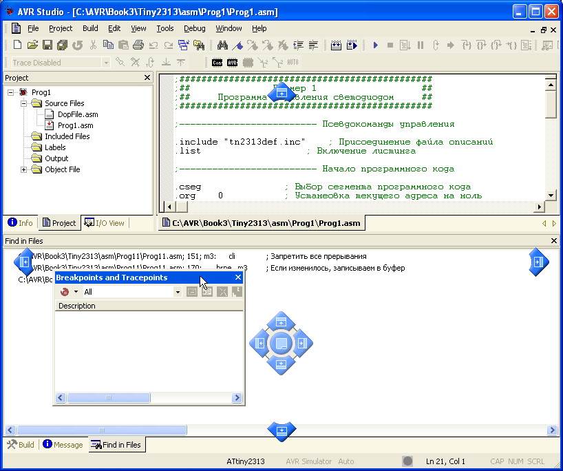The width and height of the screenshot is (563, 471).
Task: Open the Trace Disabled dropdown
Action: point(106,63)
